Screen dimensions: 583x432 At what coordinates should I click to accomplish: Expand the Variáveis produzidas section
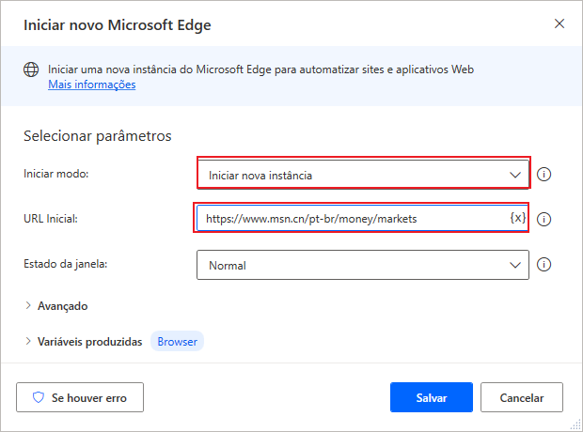(83, 341)
